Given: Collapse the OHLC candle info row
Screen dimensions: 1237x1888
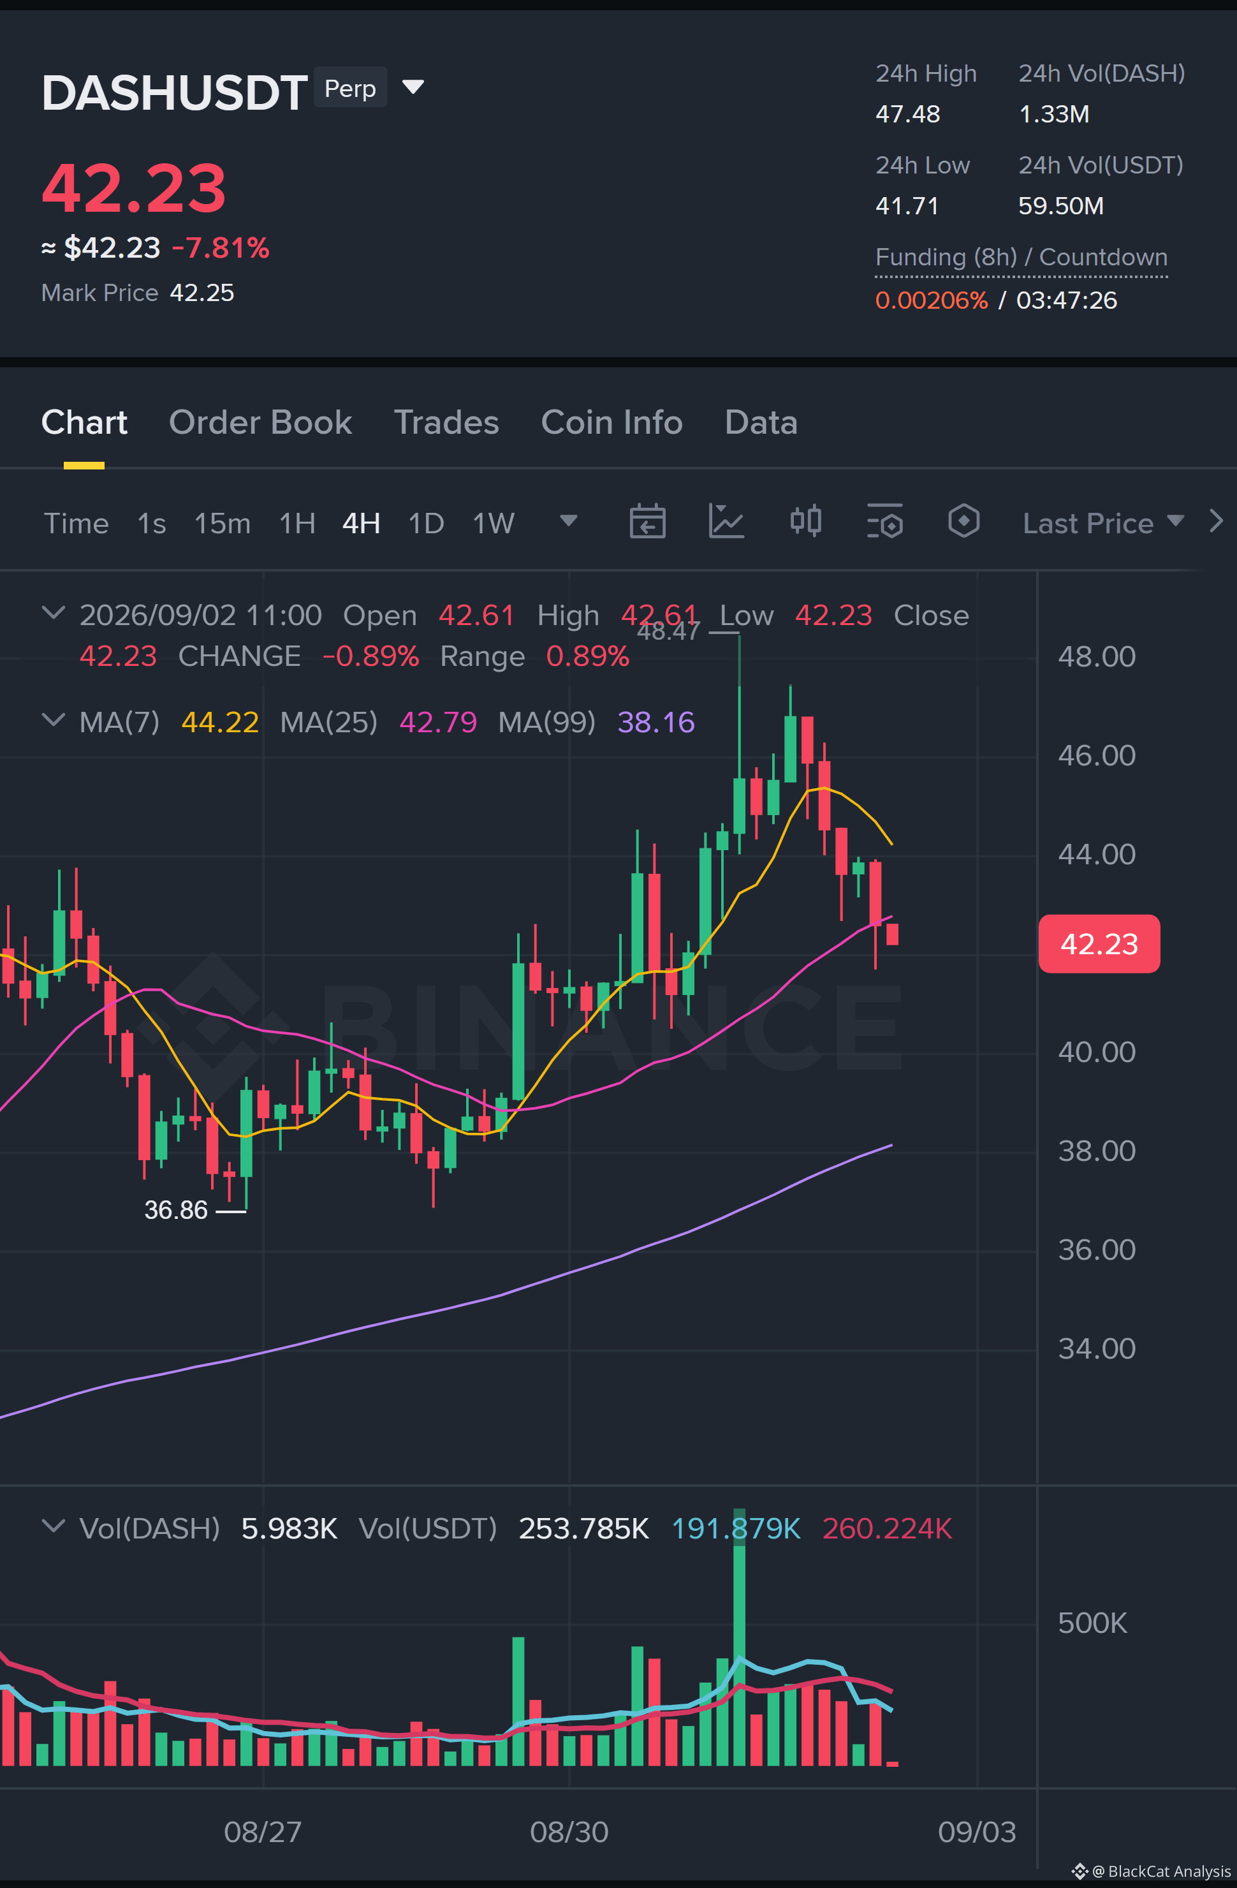Looking at the screenshot, I should coord(53,613).
